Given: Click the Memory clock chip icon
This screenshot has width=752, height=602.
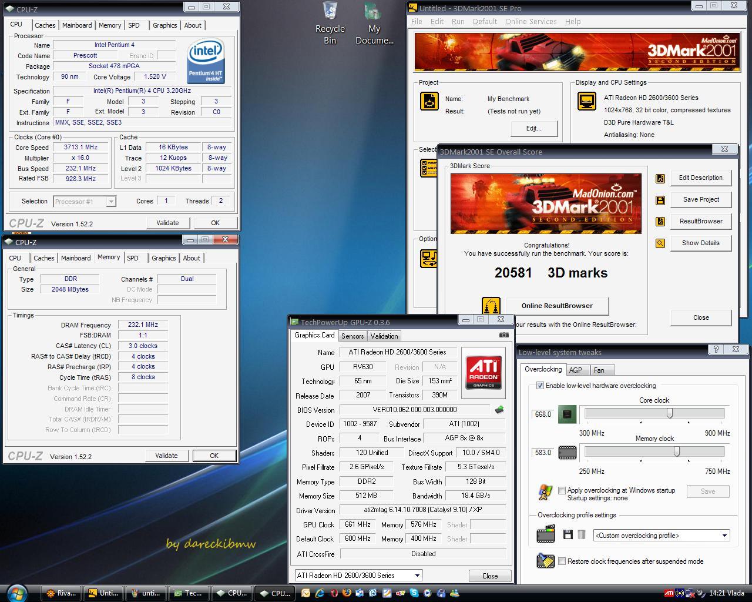Looking at the screenshot, I should tap(567, 453).
